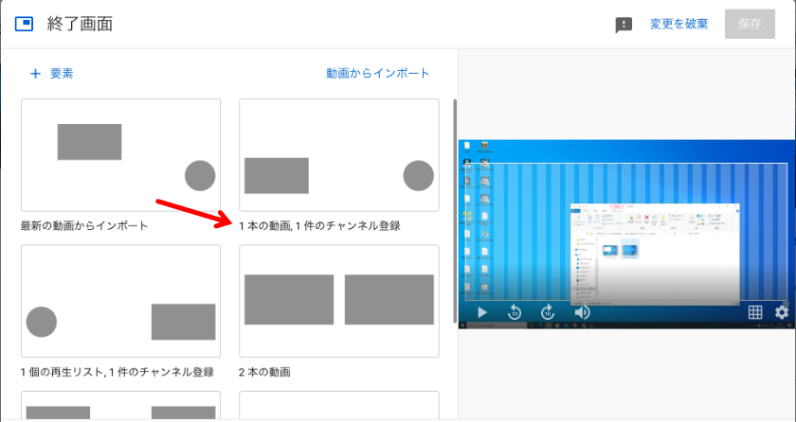Rewind the preview 10 seconds
796x422 pixels.
(x=515, y=312)
